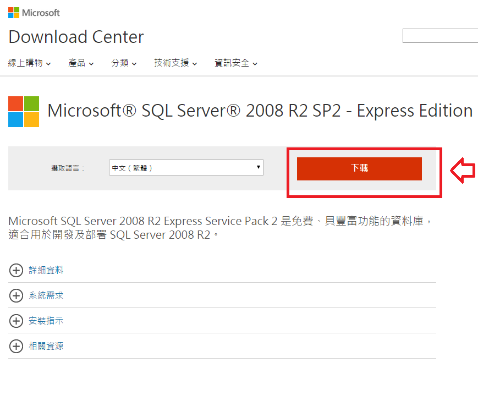
Task: Show the 相關資源 section via its label
Action: tap(46, 346)
